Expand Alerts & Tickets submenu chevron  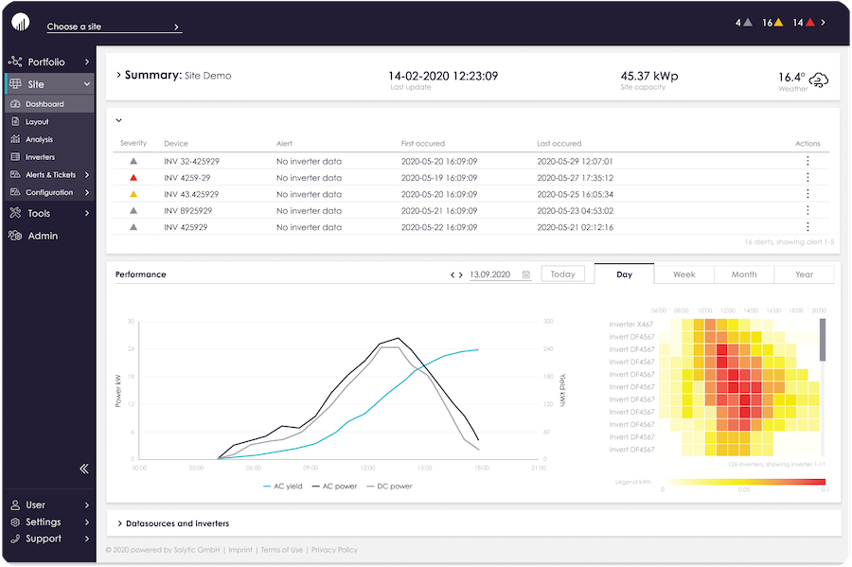(x=87, y=175)
